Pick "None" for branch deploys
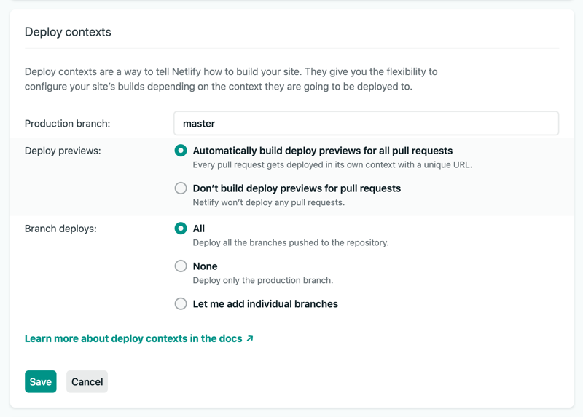Screen dimensions: 583x417 coord(181,266)
